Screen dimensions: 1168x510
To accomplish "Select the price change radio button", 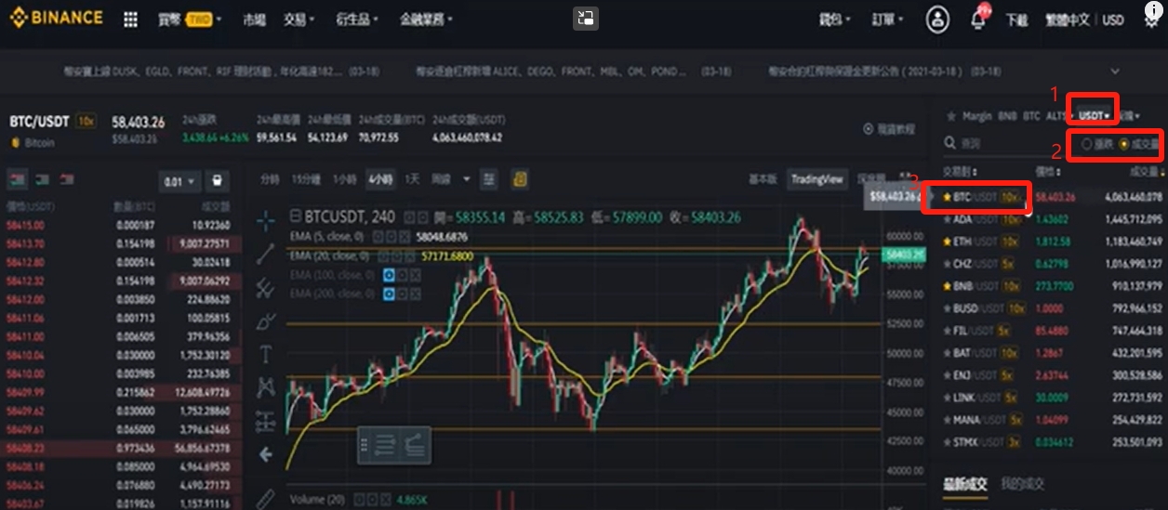I will [1087, 144].
